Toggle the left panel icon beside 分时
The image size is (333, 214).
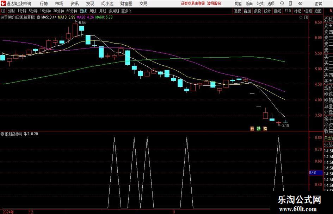(x=3, y=11)
